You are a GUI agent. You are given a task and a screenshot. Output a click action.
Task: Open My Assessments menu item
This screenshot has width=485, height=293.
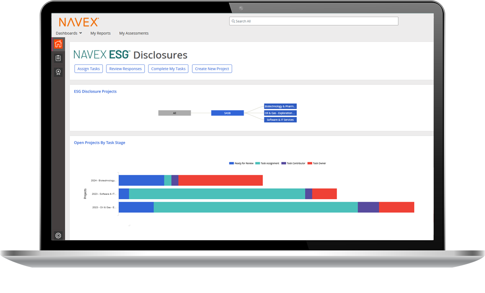pos(133,33)
